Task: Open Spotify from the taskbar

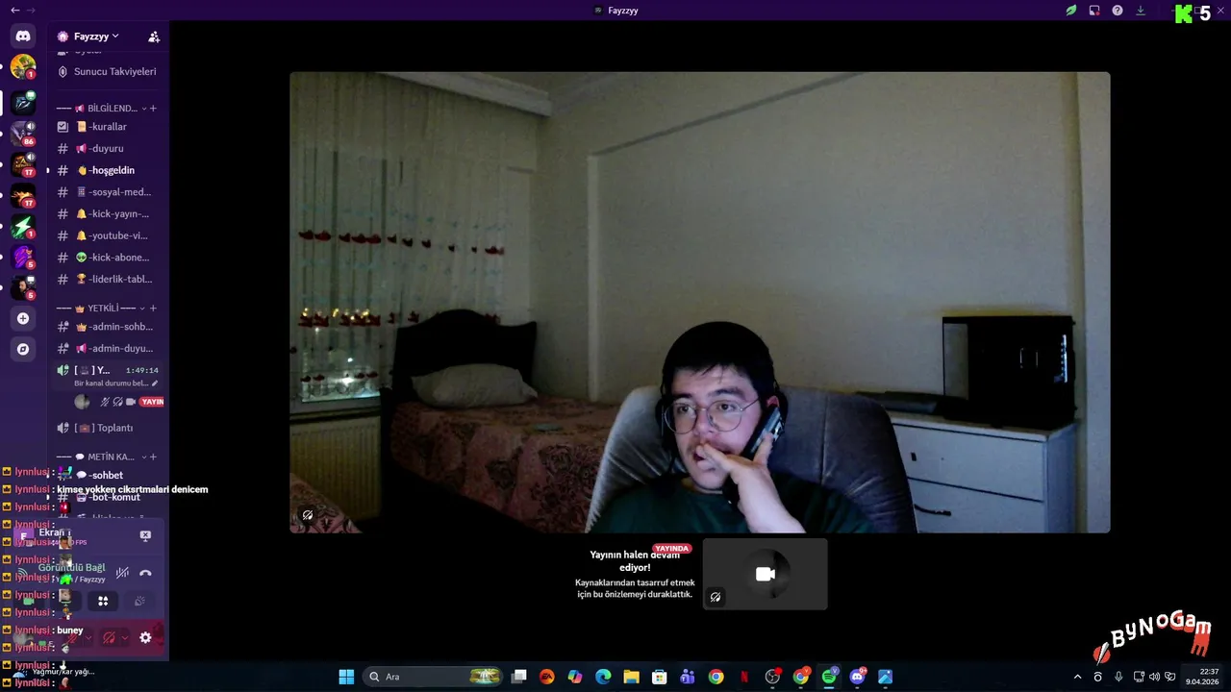Action: 829,677
